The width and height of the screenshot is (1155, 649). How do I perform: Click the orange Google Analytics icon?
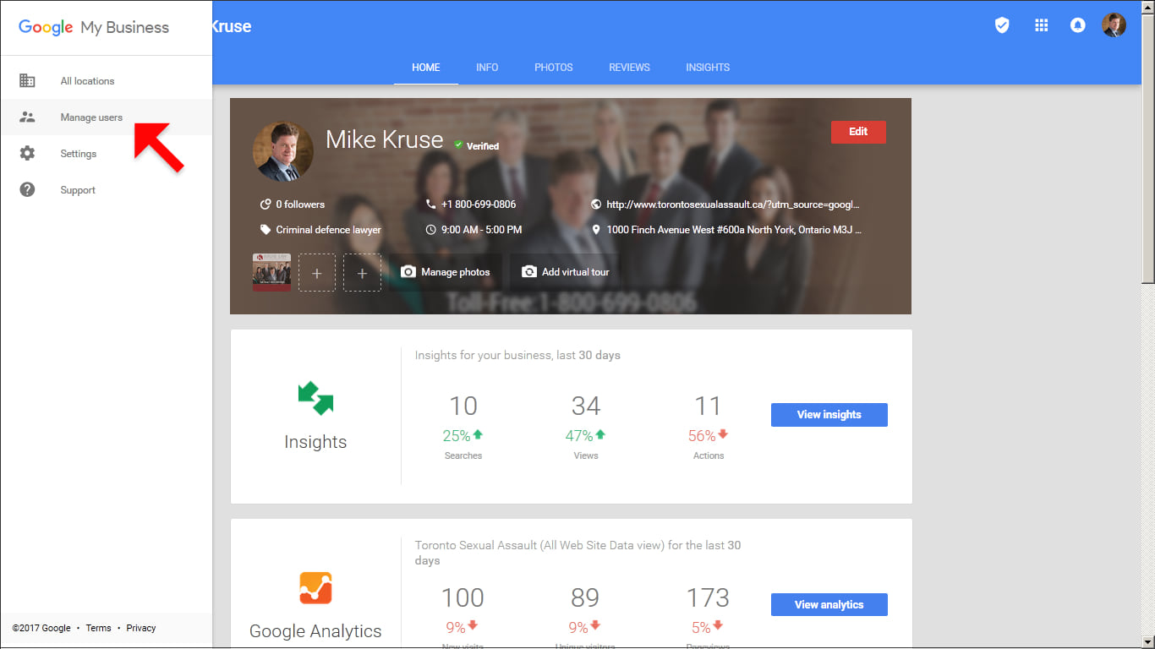pos(315,588)
